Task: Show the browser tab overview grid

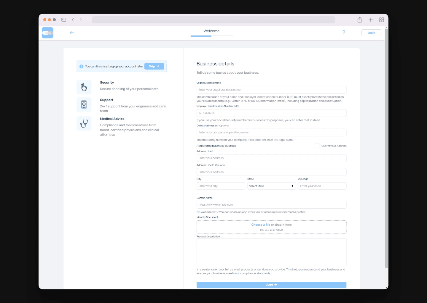Action: point(381,20)
